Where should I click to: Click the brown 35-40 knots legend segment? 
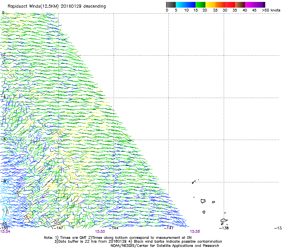pos(240,5)
